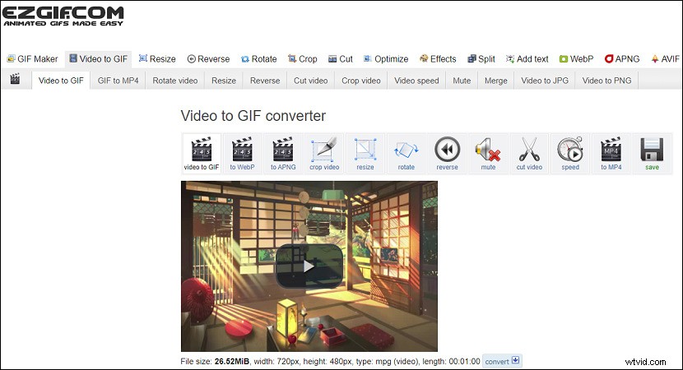This screenshot has height=370, width=683.
Task: Open Crop in the top menu
Action: pyautogui.click(x=302, y=58)
